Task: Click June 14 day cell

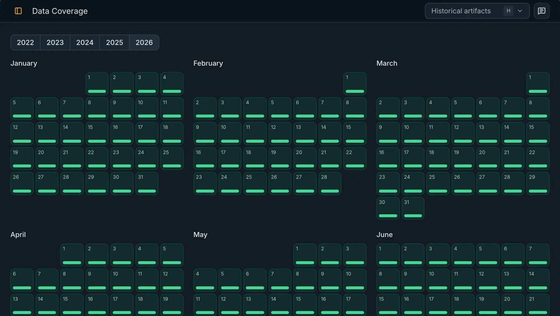Action: (538, 280)
